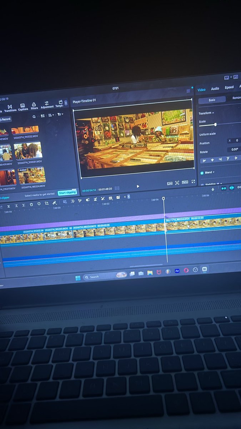Click the Rotate value field

234,149
